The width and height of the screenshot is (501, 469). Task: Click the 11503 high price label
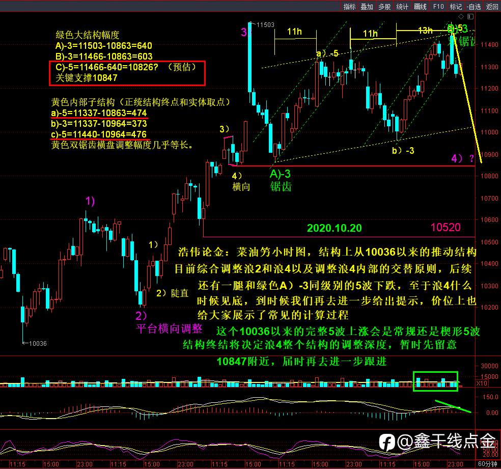[265, 24]
